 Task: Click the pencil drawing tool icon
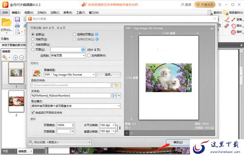coord(227,20)
